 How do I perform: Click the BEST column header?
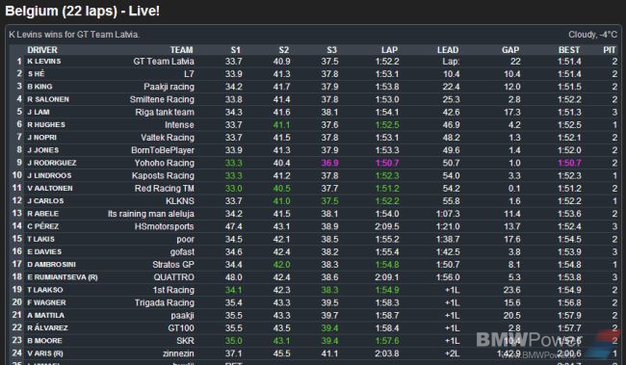[x=569, y=50]
